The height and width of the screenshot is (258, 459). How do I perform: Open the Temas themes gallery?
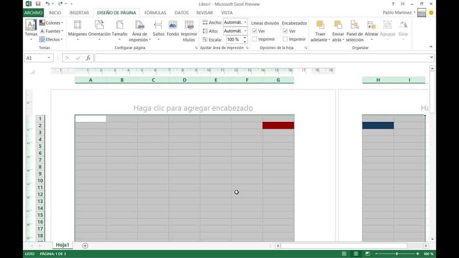click(31, 30)
